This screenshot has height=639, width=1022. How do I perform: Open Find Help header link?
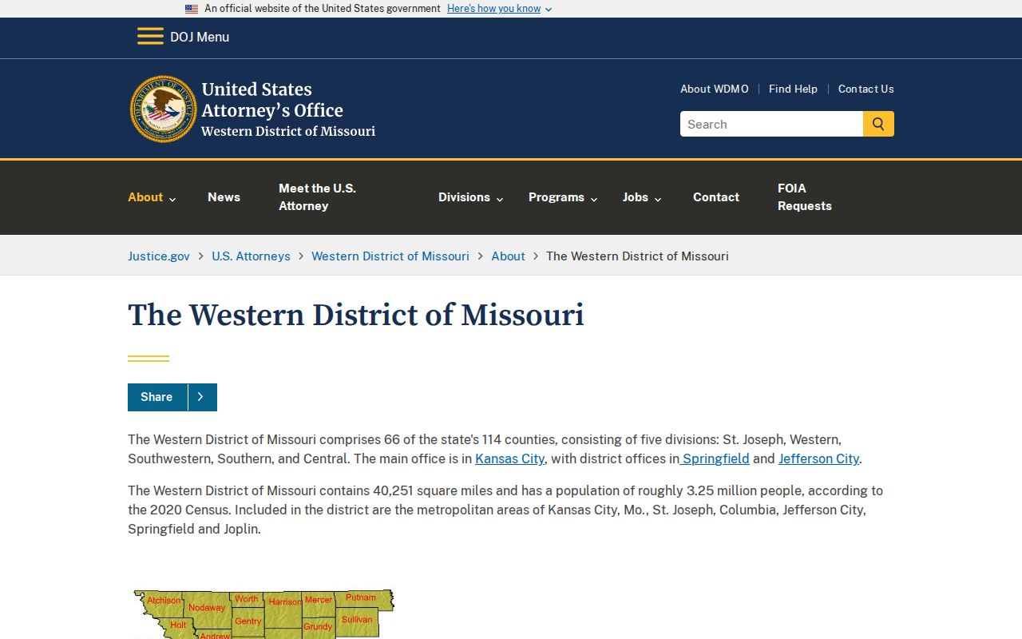click(x=793, y=89)
